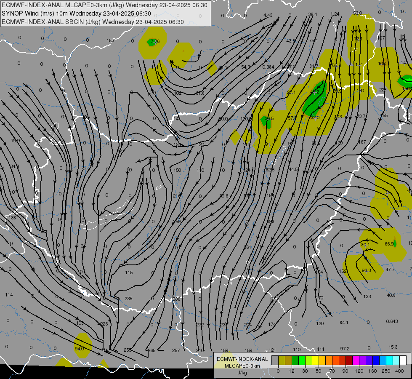Click the legend tick label 400

pos(399,371)
